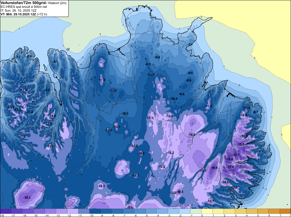Click the -8.4 temperature value
Viewport: 291px width, 217px height.
pos(157,57)
